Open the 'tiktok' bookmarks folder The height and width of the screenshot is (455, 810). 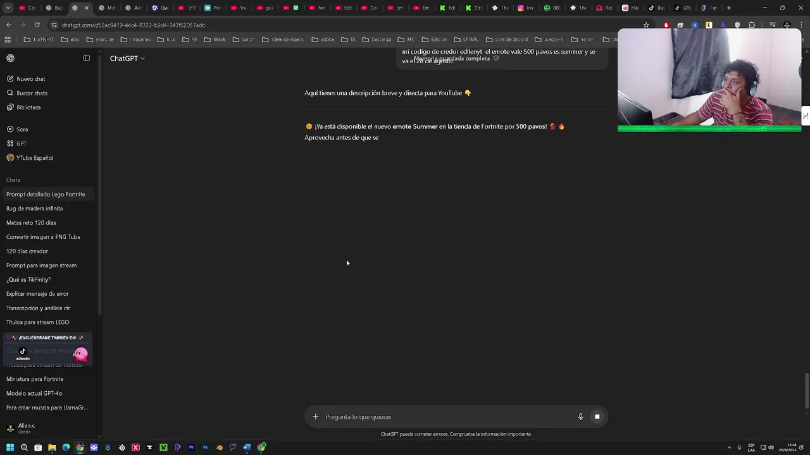point(215,39)
